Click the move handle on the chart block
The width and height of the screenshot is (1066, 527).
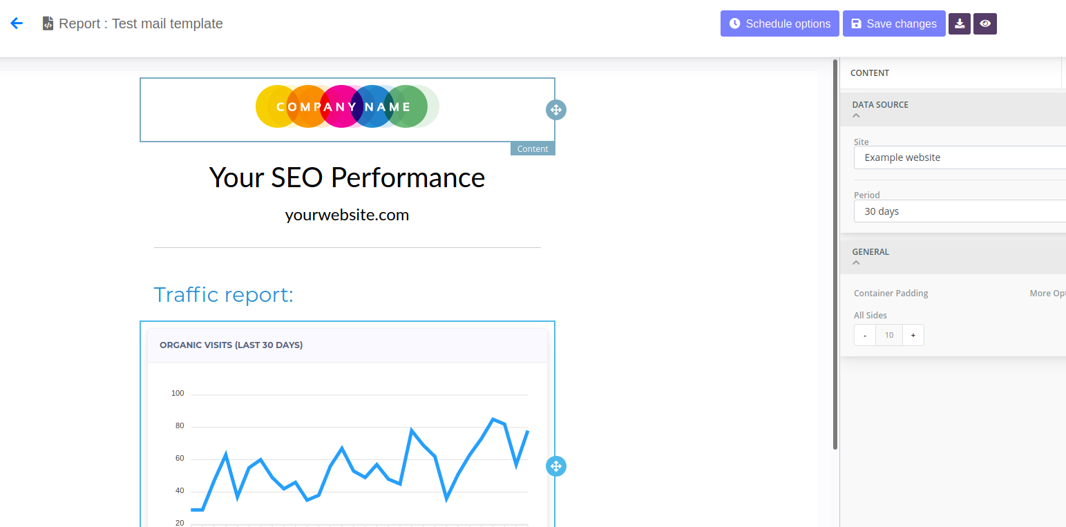tap(556, 466)
